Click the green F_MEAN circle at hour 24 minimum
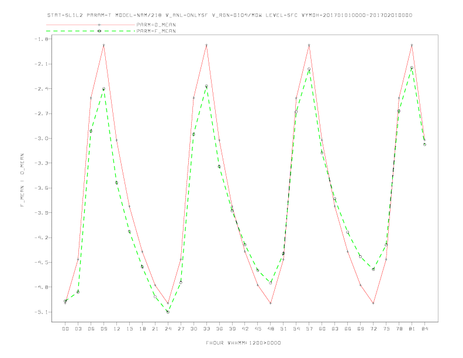 click(168, 312)
